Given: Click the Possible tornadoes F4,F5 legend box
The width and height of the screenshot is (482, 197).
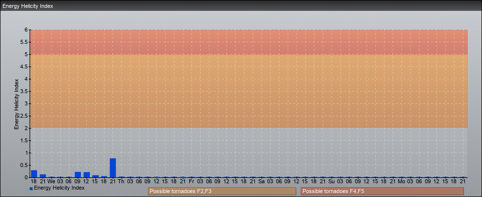Looking at the screenshot, I should [x=382, y=191].
